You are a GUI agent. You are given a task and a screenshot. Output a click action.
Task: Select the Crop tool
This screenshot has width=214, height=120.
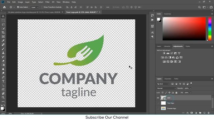[3, 33]
